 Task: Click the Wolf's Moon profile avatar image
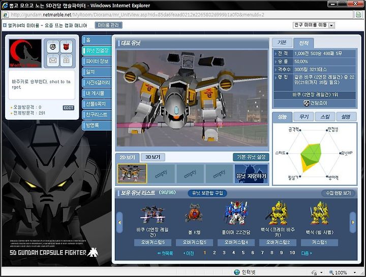point(25,54)
